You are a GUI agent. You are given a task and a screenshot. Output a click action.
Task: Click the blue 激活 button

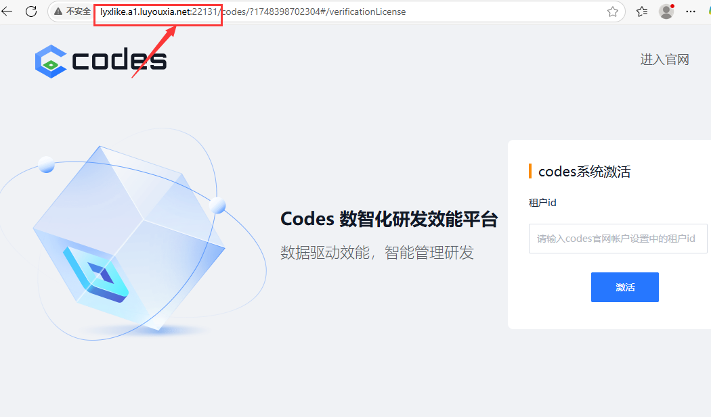[624, 287]
